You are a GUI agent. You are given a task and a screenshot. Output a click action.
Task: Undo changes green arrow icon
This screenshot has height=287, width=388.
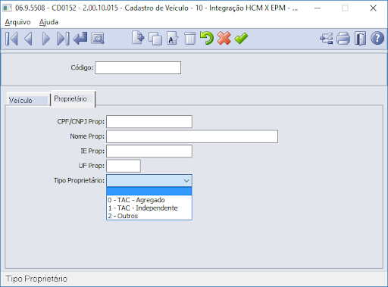pyautogui.click(x=207, y=38)
